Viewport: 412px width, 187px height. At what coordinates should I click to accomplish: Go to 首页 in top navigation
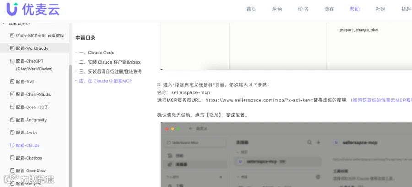(251, 9)
